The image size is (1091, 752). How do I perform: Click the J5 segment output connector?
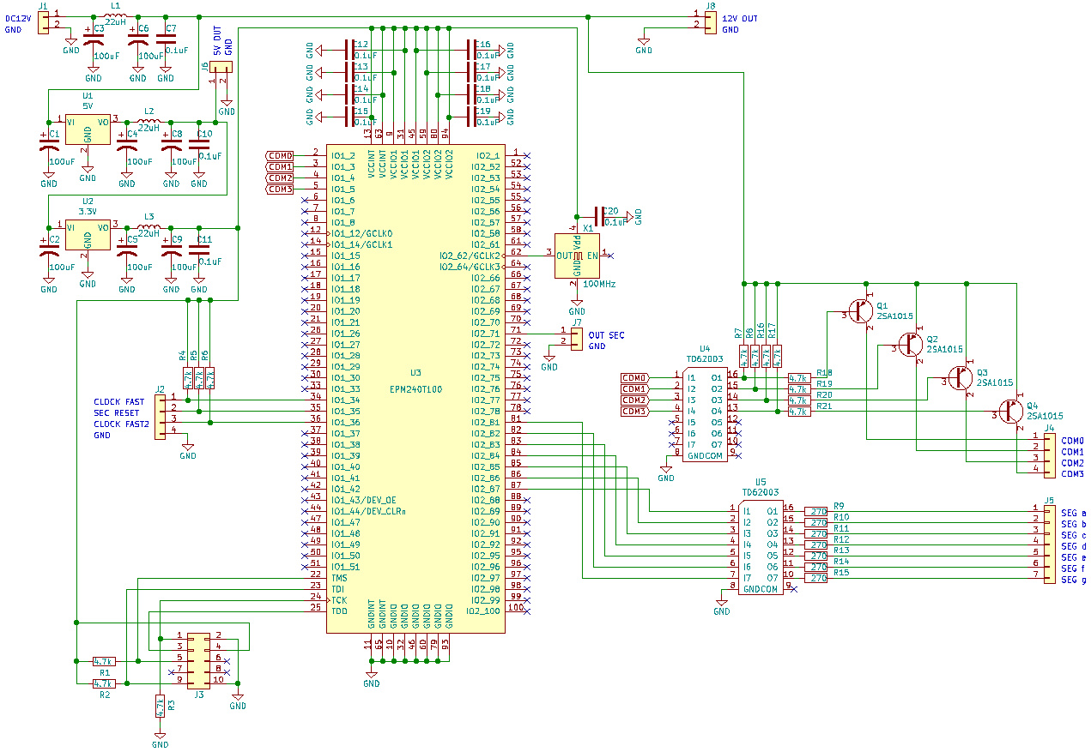[x=1049, y=545]
